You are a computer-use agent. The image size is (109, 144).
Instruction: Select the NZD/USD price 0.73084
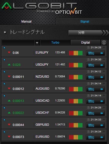(60, 76)
